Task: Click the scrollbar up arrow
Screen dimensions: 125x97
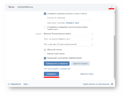Action: [115, 12]
